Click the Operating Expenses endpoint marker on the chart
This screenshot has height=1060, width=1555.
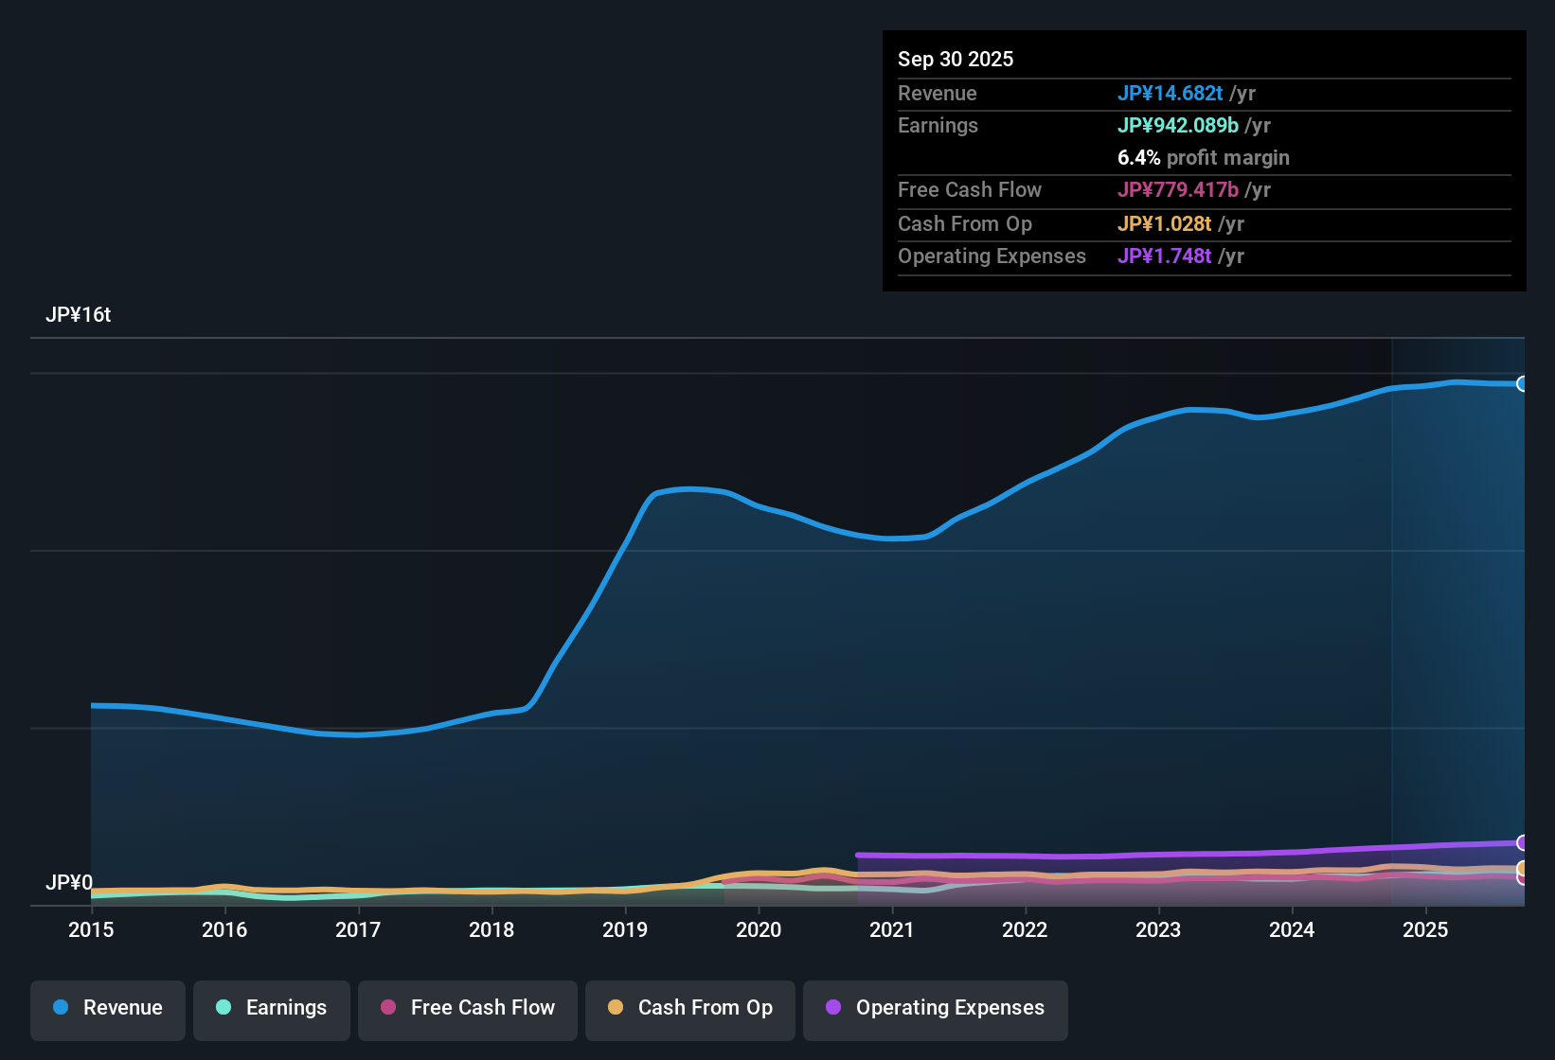(x=1524, y=842)
